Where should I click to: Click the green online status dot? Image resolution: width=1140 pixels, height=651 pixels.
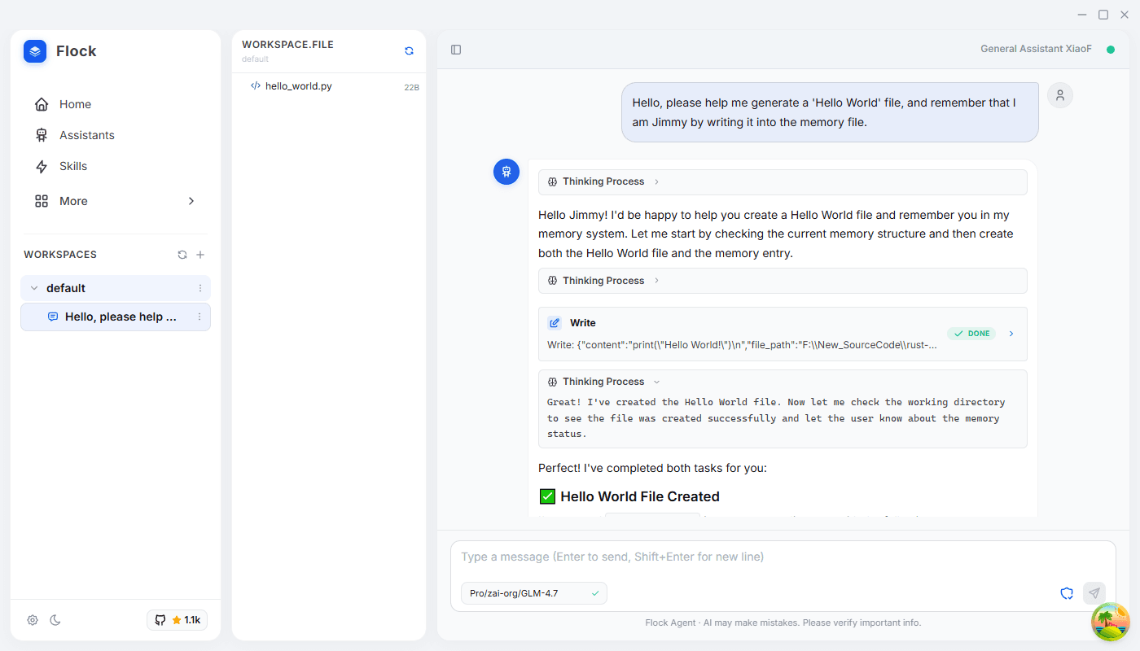click(1110, 50)
